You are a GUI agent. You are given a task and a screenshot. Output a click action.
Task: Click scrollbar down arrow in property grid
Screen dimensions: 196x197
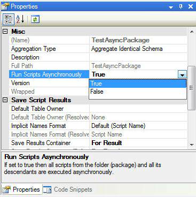pos(192,145)
